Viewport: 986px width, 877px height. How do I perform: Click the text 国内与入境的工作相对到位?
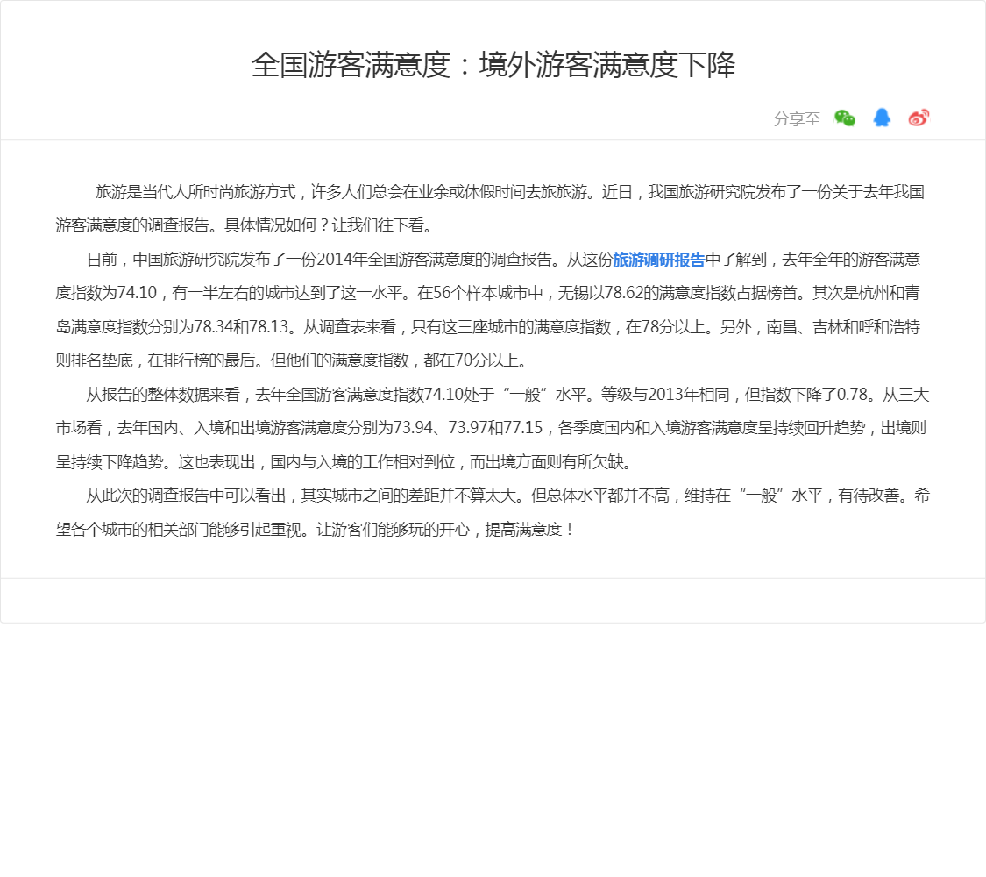pyautogui.click(x=362, y=462)
